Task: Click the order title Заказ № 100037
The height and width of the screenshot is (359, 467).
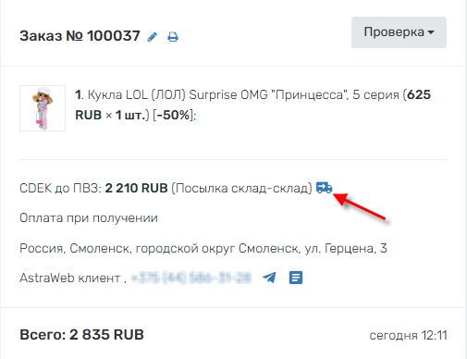Action: click(x=80, y=36)
